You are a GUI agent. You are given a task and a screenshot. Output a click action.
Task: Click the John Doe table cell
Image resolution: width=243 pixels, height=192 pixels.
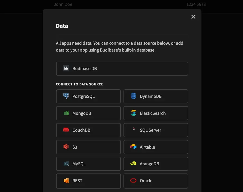tap(63, 4)
